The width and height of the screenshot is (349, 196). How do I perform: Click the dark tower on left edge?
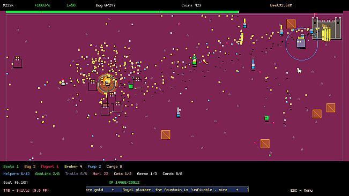(x=17, y=62)
